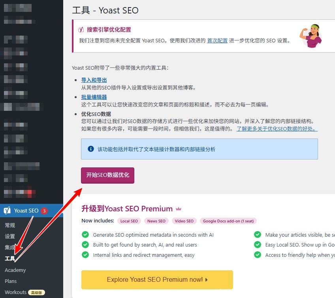
Task: Open the Yoast SEO sidebar menu
Action: click(x=32, y=211)
